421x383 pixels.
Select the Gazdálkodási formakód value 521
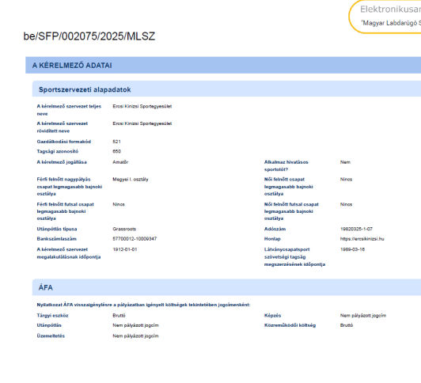click(x=116, y=142)
